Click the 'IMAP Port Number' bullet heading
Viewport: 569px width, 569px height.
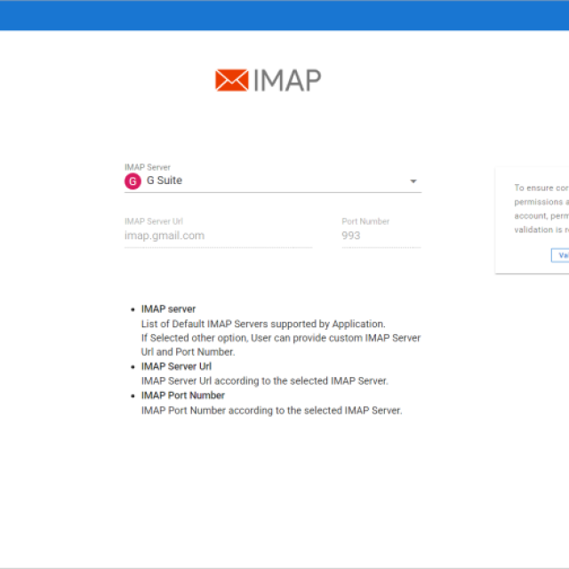pyautogui.click(x=182, y=396)
